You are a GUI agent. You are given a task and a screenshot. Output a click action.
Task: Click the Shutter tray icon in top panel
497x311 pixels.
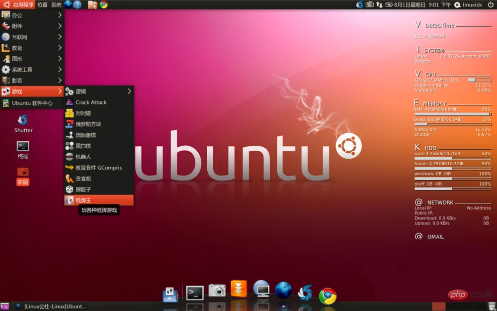[x=359, y=4]
